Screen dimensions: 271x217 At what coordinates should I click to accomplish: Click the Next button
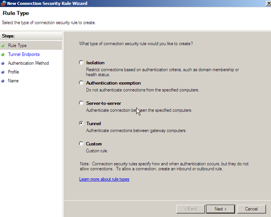pos(220,209)
